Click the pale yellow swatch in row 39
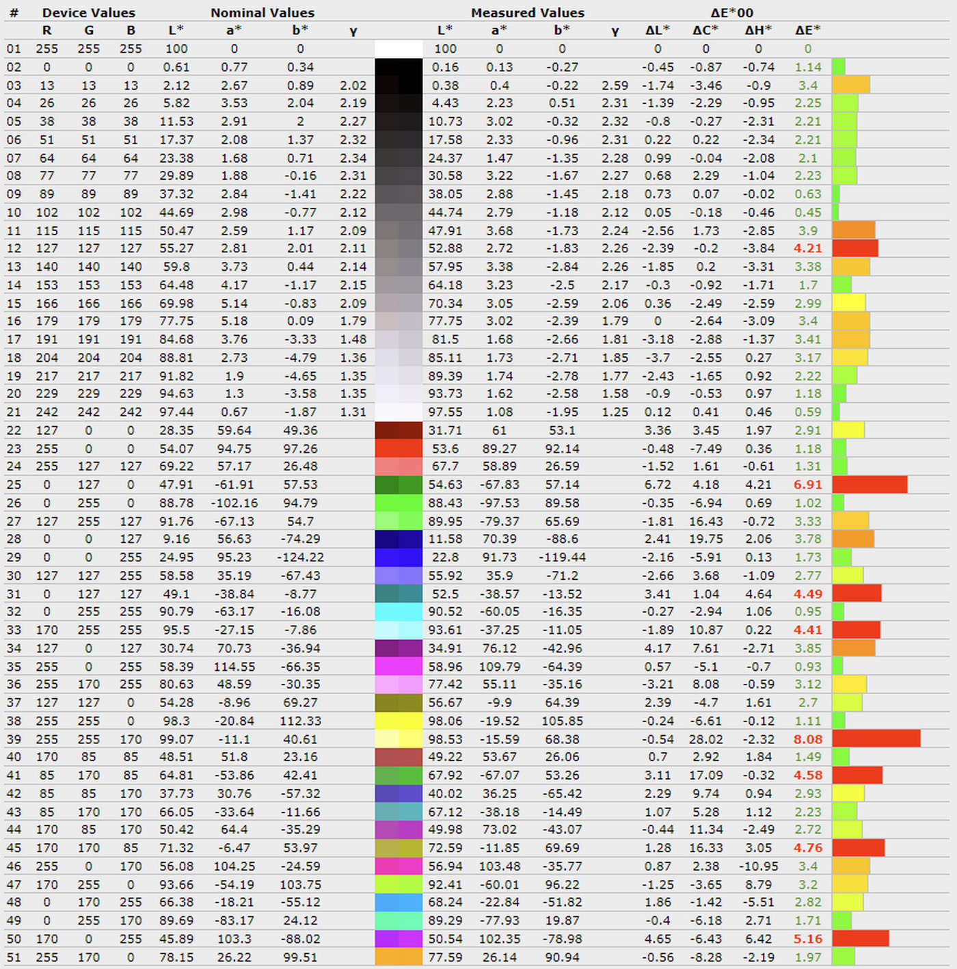The image size is (957, 969). [399, 739]
